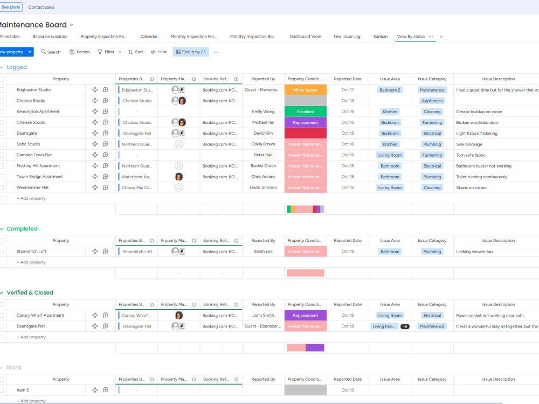The width and height of the screenshot is (539, 404).
Task: Collapse the Verified & Closed group
Action: click(2, 292)
